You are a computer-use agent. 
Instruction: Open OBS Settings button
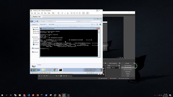click(x=128, y=74)
